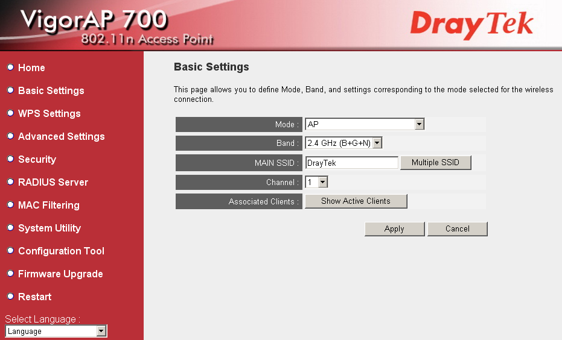The height and width of the screenshot is (340, 562).
Task: Click the bullet icon beside Configuration Tool
Action: [x=10, y=250]
